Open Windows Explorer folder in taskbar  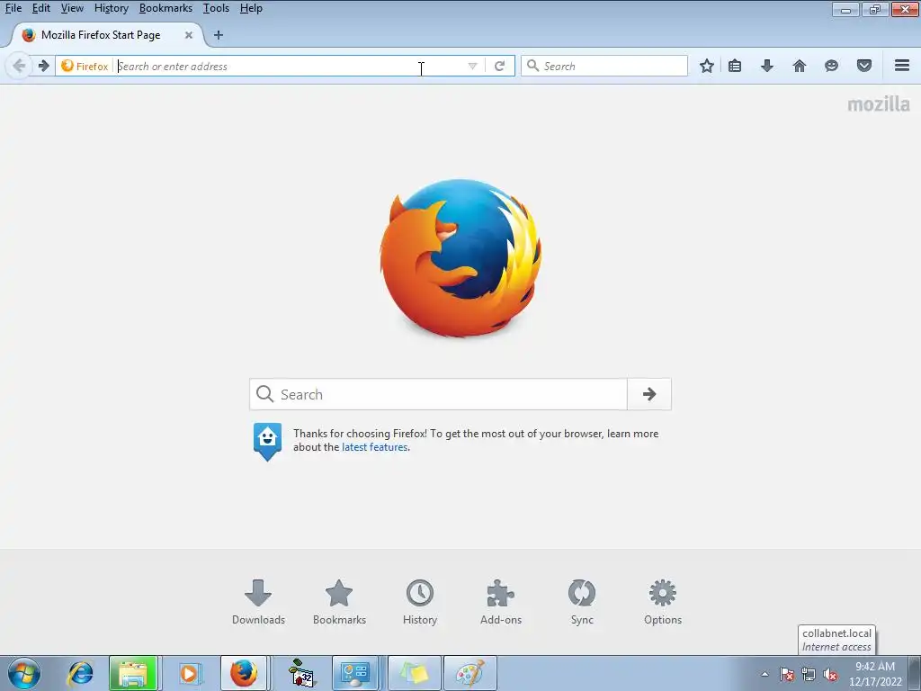tap(133, 673)
